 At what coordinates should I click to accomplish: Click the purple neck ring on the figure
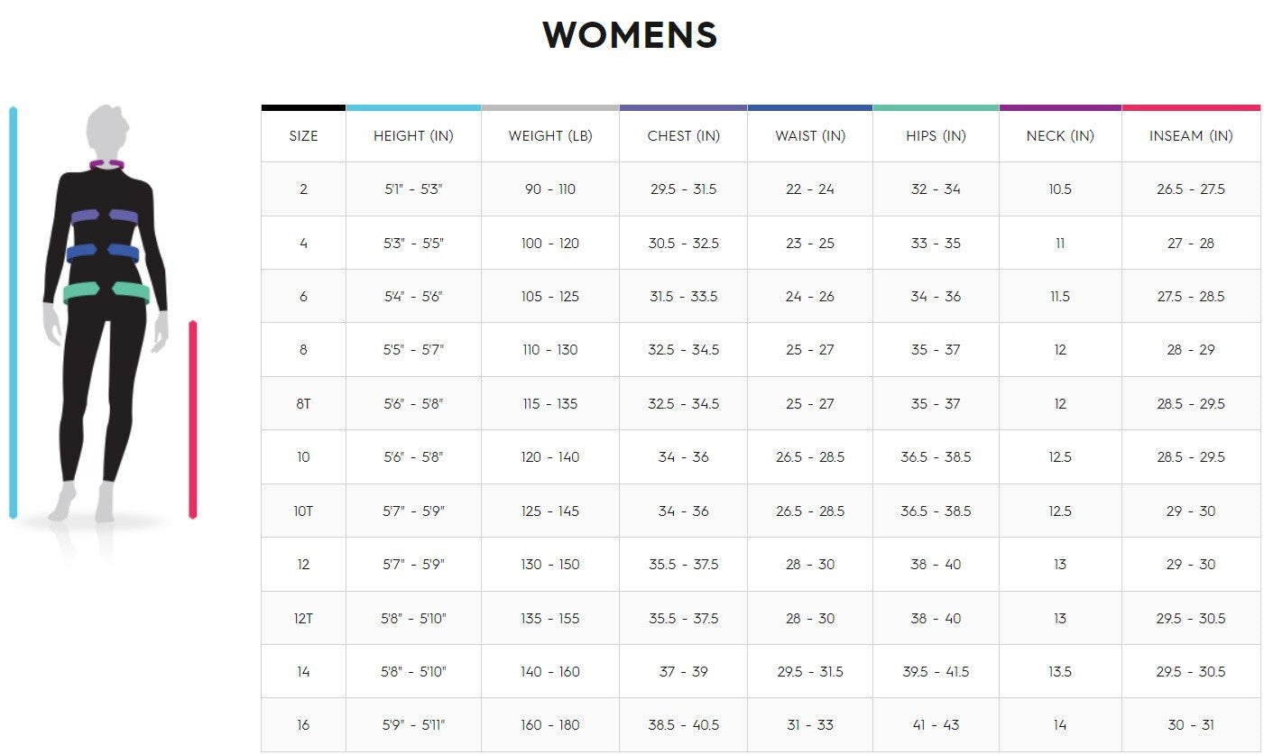pos(106,164)
